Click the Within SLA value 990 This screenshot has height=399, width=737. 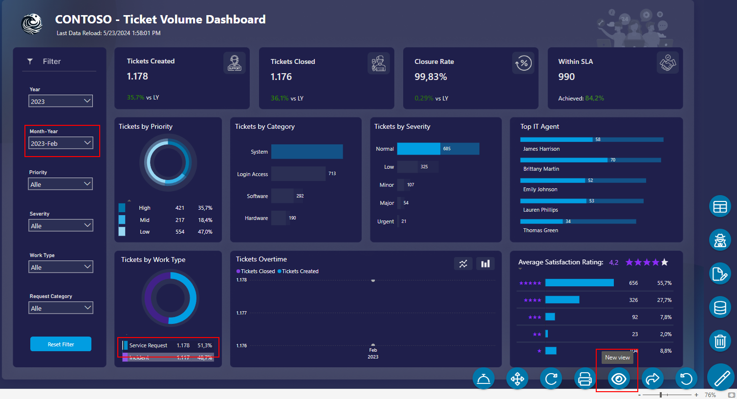click(566, 77)
